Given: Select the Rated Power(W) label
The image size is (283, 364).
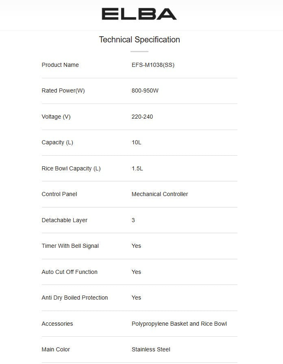Looking at the screenshot, I should [63, 90].
